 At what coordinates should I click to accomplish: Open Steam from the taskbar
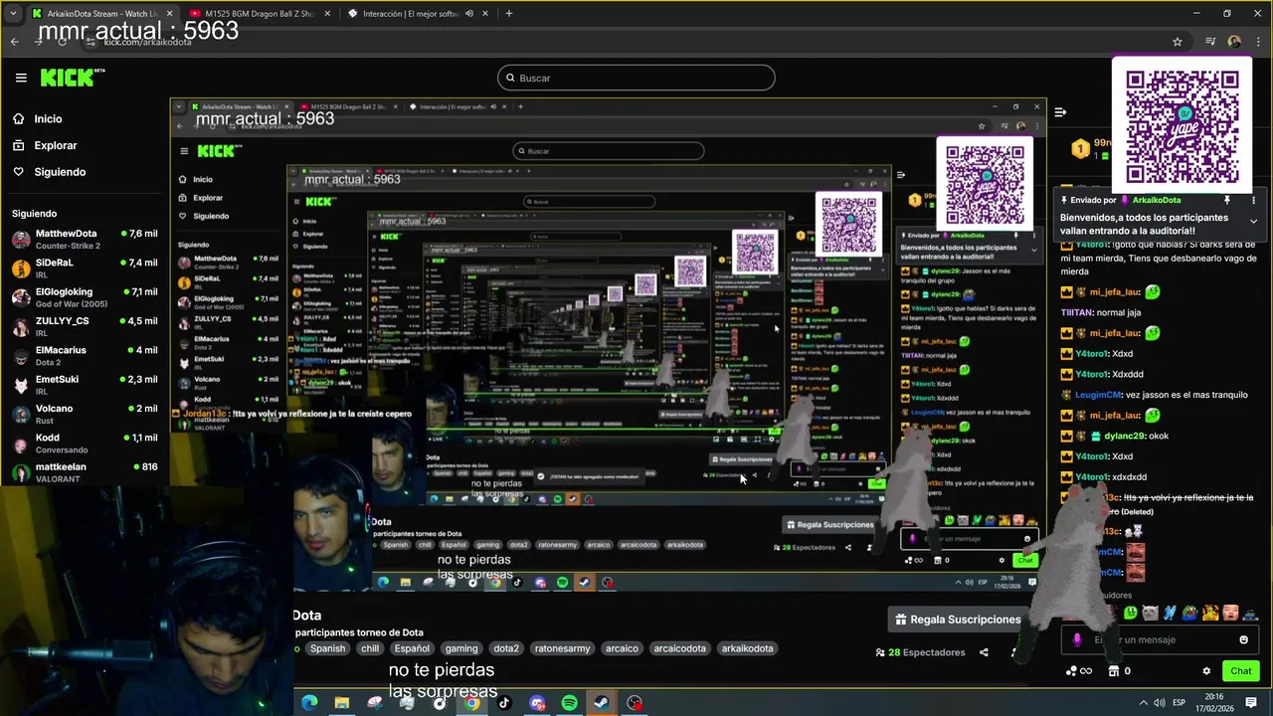pyautogui.click(x=602, y=703)
